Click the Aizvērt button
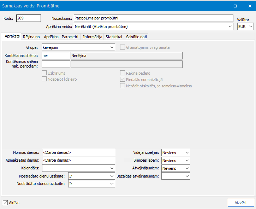The image size is (256, 209). pos(241,203)
